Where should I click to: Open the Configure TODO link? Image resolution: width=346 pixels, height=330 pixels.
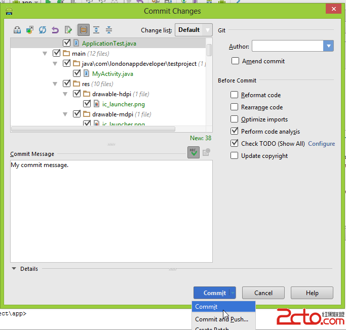point(322,144)
